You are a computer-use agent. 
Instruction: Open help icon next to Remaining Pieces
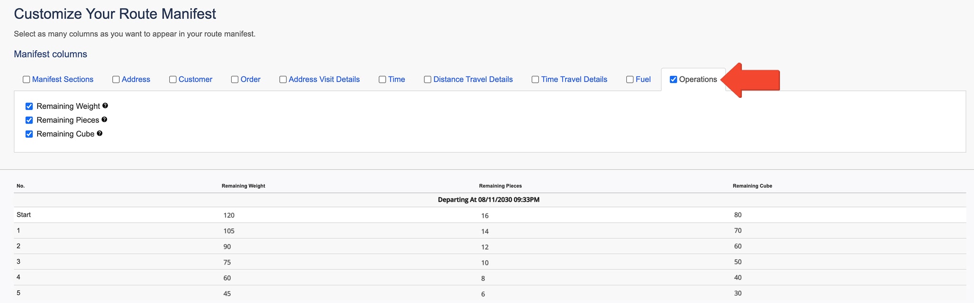click(x=104, y=119)
